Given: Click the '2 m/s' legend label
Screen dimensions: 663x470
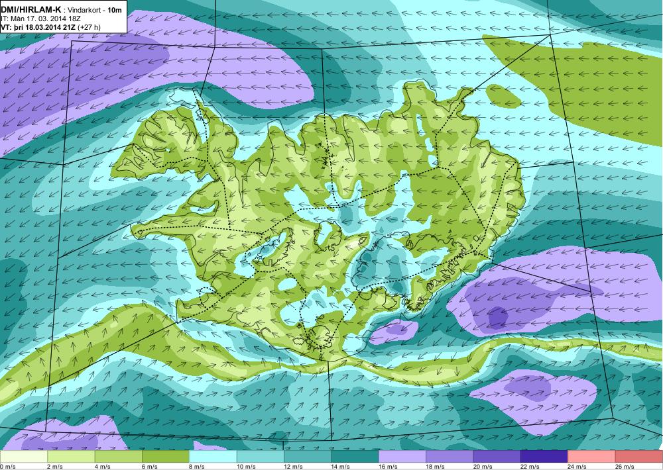Looking at the screenshot, I should click(x=55, y=466).
